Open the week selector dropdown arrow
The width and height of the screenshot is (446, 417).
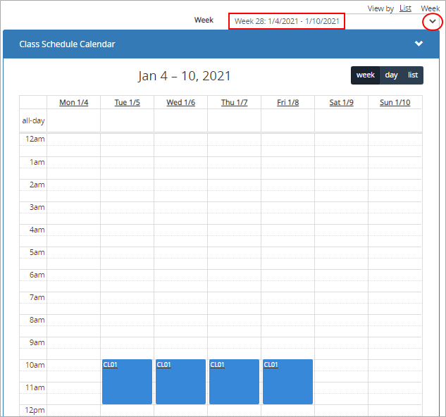(433, 22)
